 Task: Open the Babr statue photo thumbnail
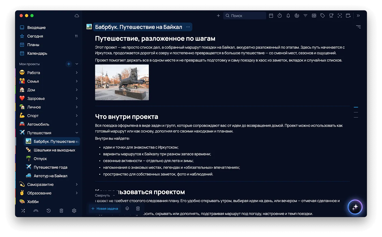click(122, 82)
